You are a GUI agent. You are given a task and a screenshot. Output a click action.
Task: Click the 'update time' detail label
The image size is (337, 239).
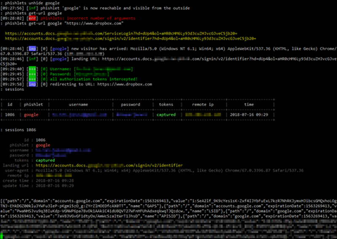tap(16, 186)
